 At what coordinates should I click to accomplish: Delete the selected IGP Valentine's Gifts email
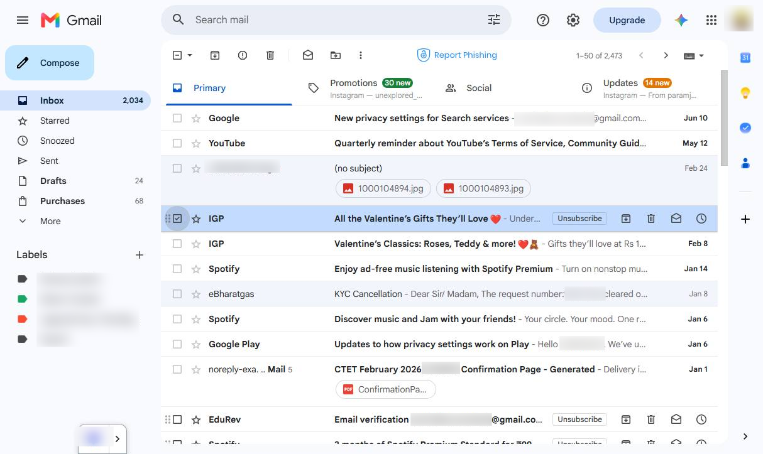[651, 219]
